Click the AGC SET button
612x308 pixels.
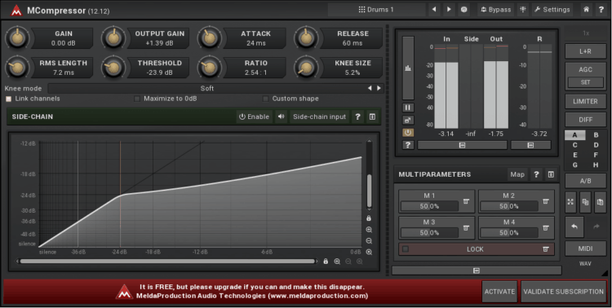(585, 82)
